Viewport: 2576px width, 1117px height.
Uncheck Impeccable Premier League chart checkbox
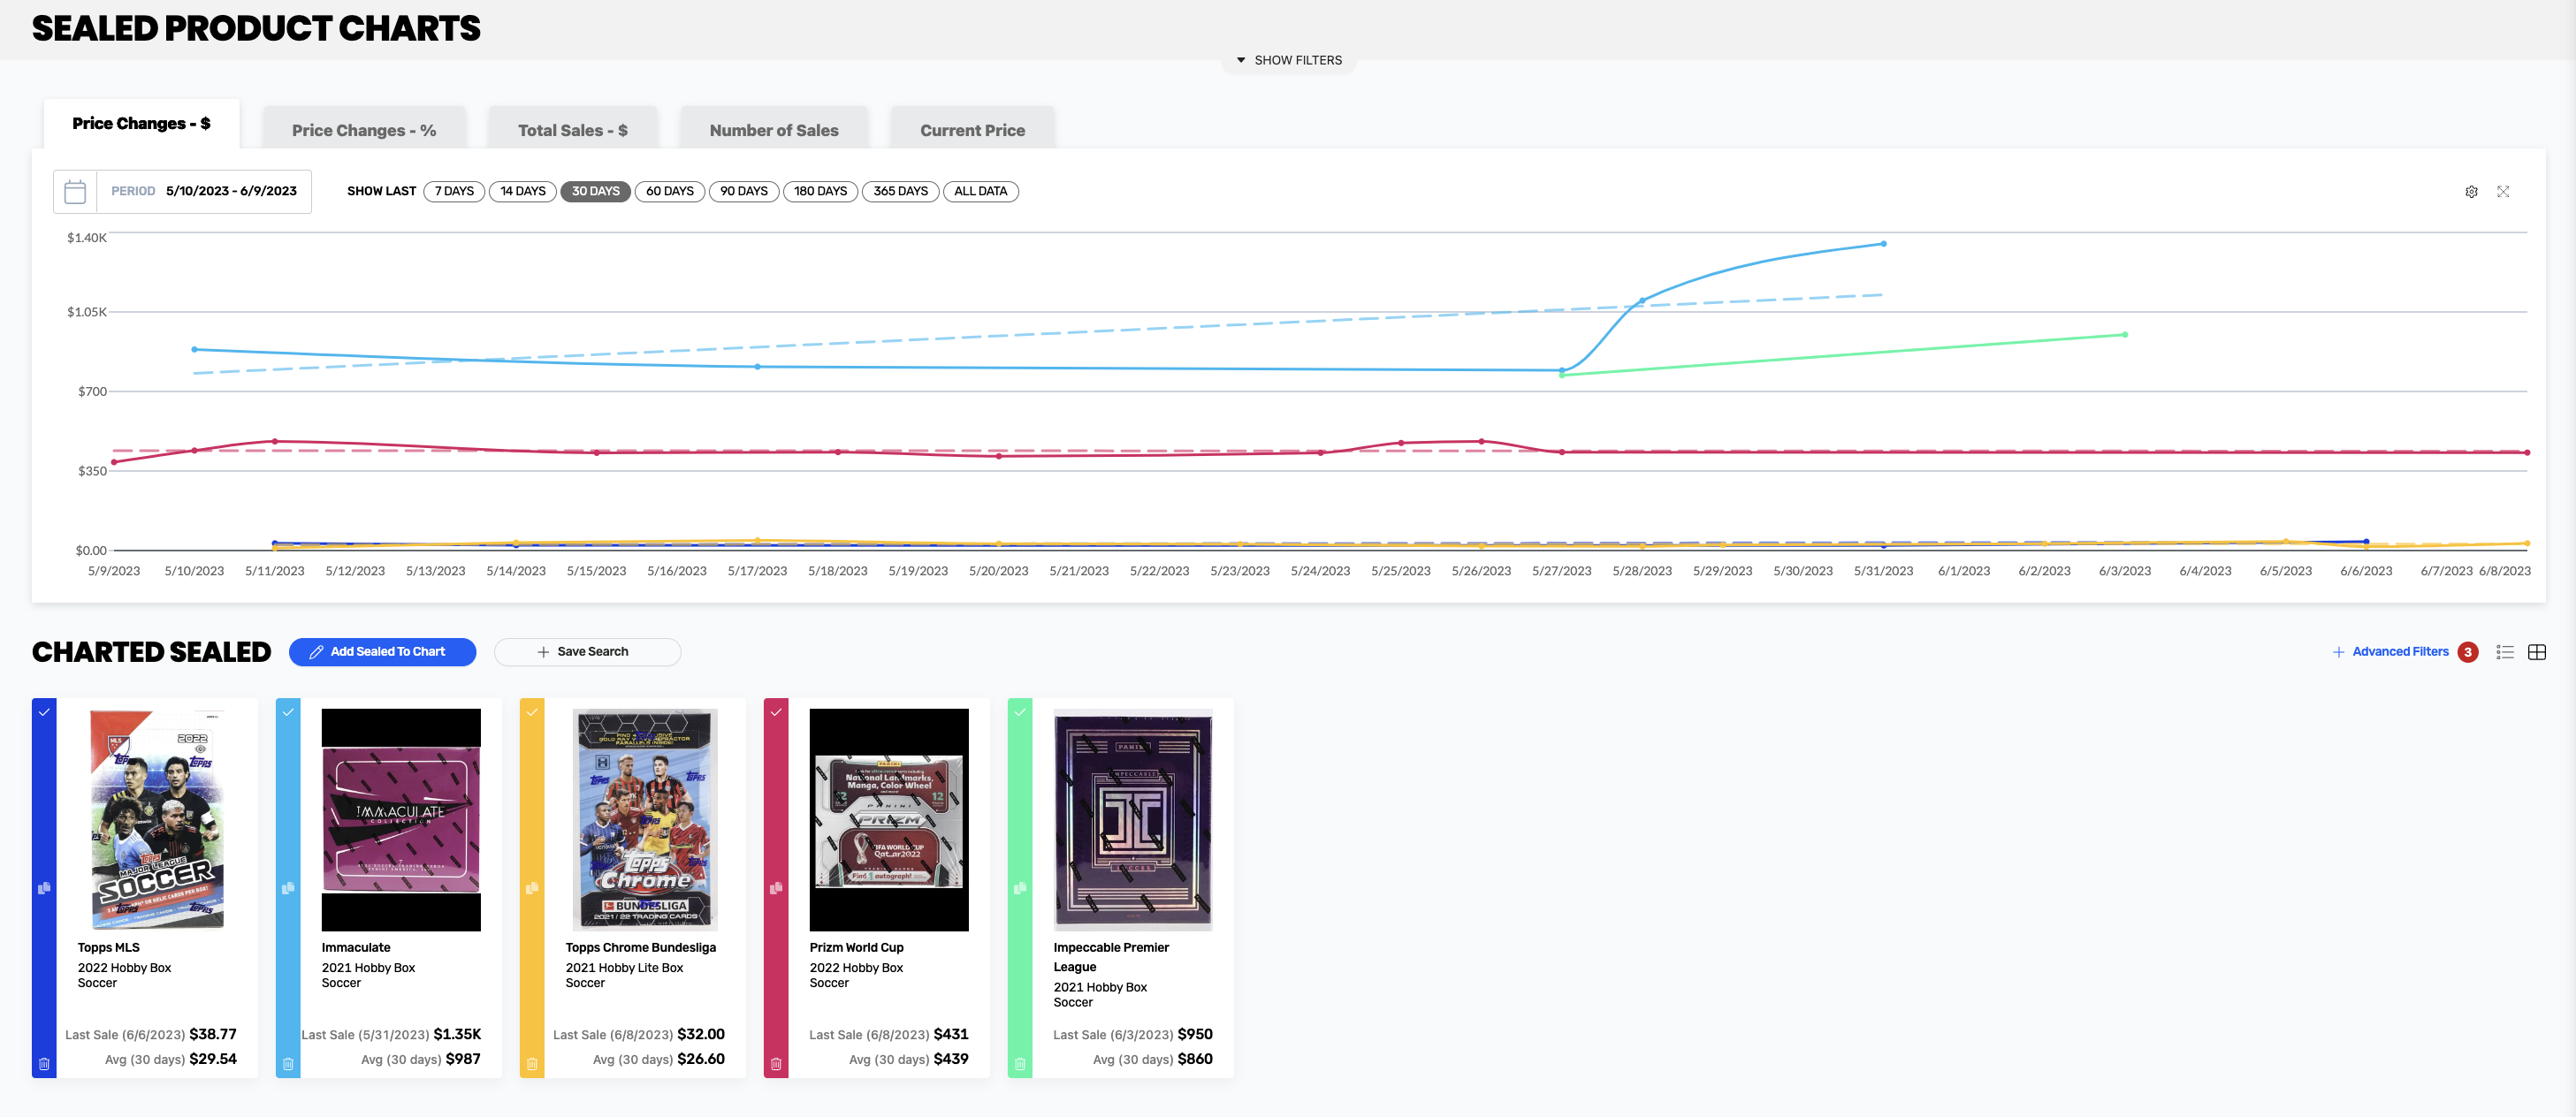pyautogui.click(x=1020, y=713)
